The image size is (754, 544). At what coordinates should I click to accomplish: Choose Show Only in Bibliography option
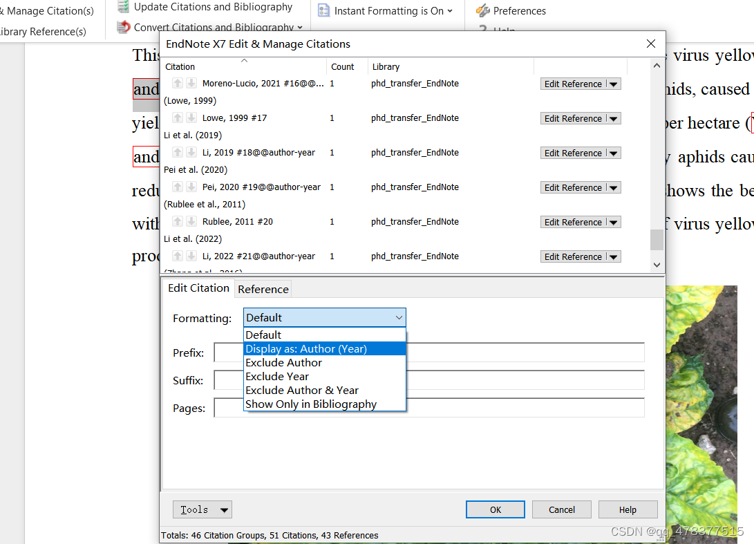coord(325,404)
